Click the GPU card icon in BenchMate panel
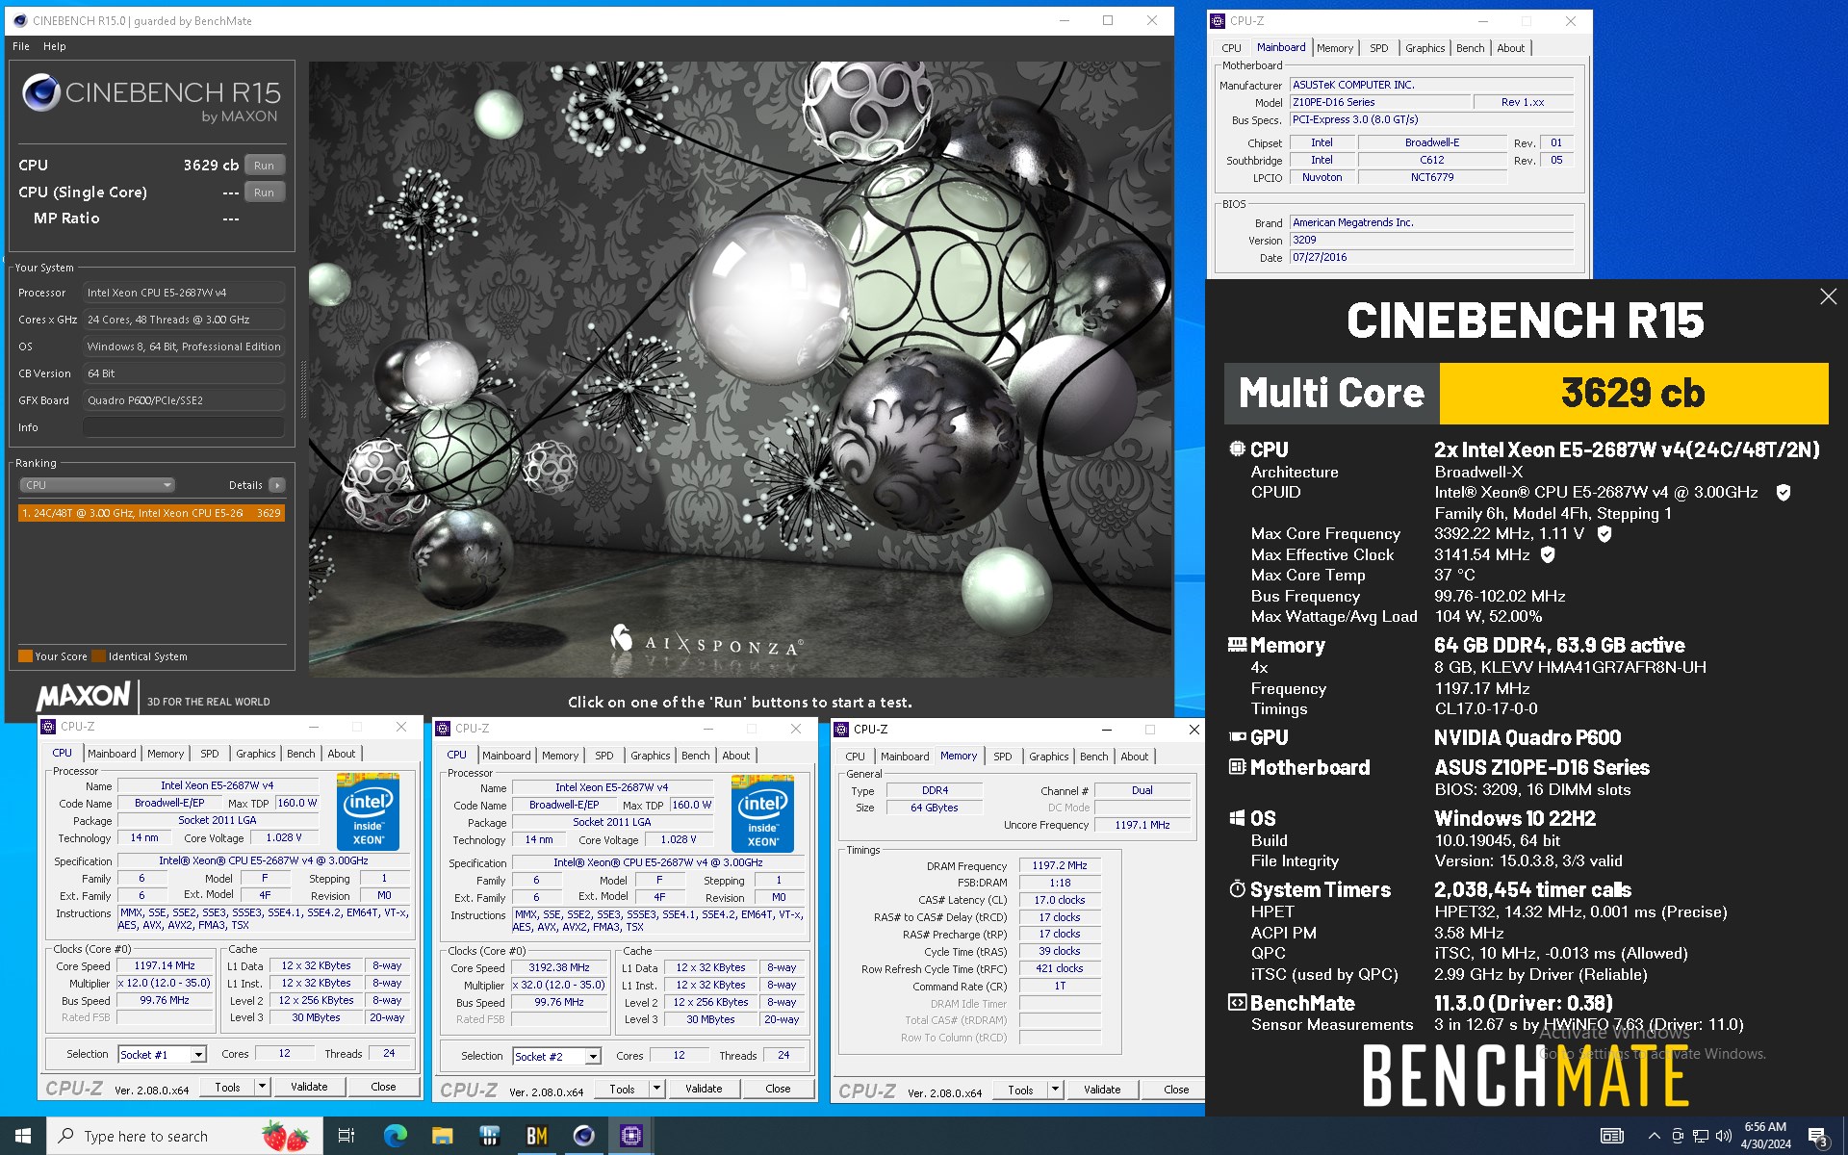Viewport: 1848px width, 1155px height. coord(1237,737)
